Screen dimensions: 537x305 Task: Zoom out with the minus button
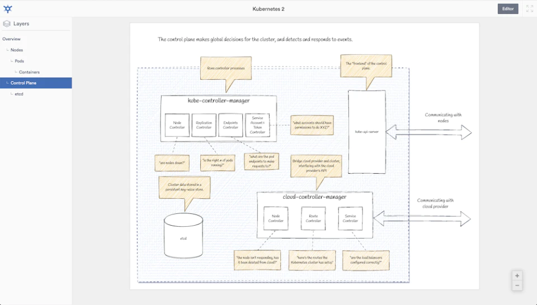coord(517,285)
